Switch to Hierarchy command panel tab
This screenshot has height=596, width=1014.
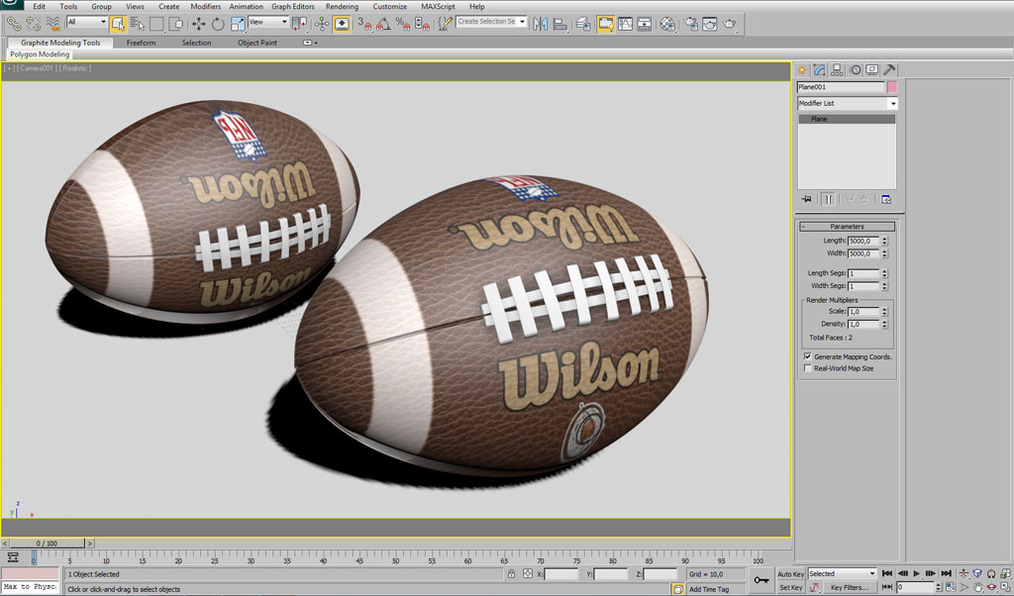837,70
